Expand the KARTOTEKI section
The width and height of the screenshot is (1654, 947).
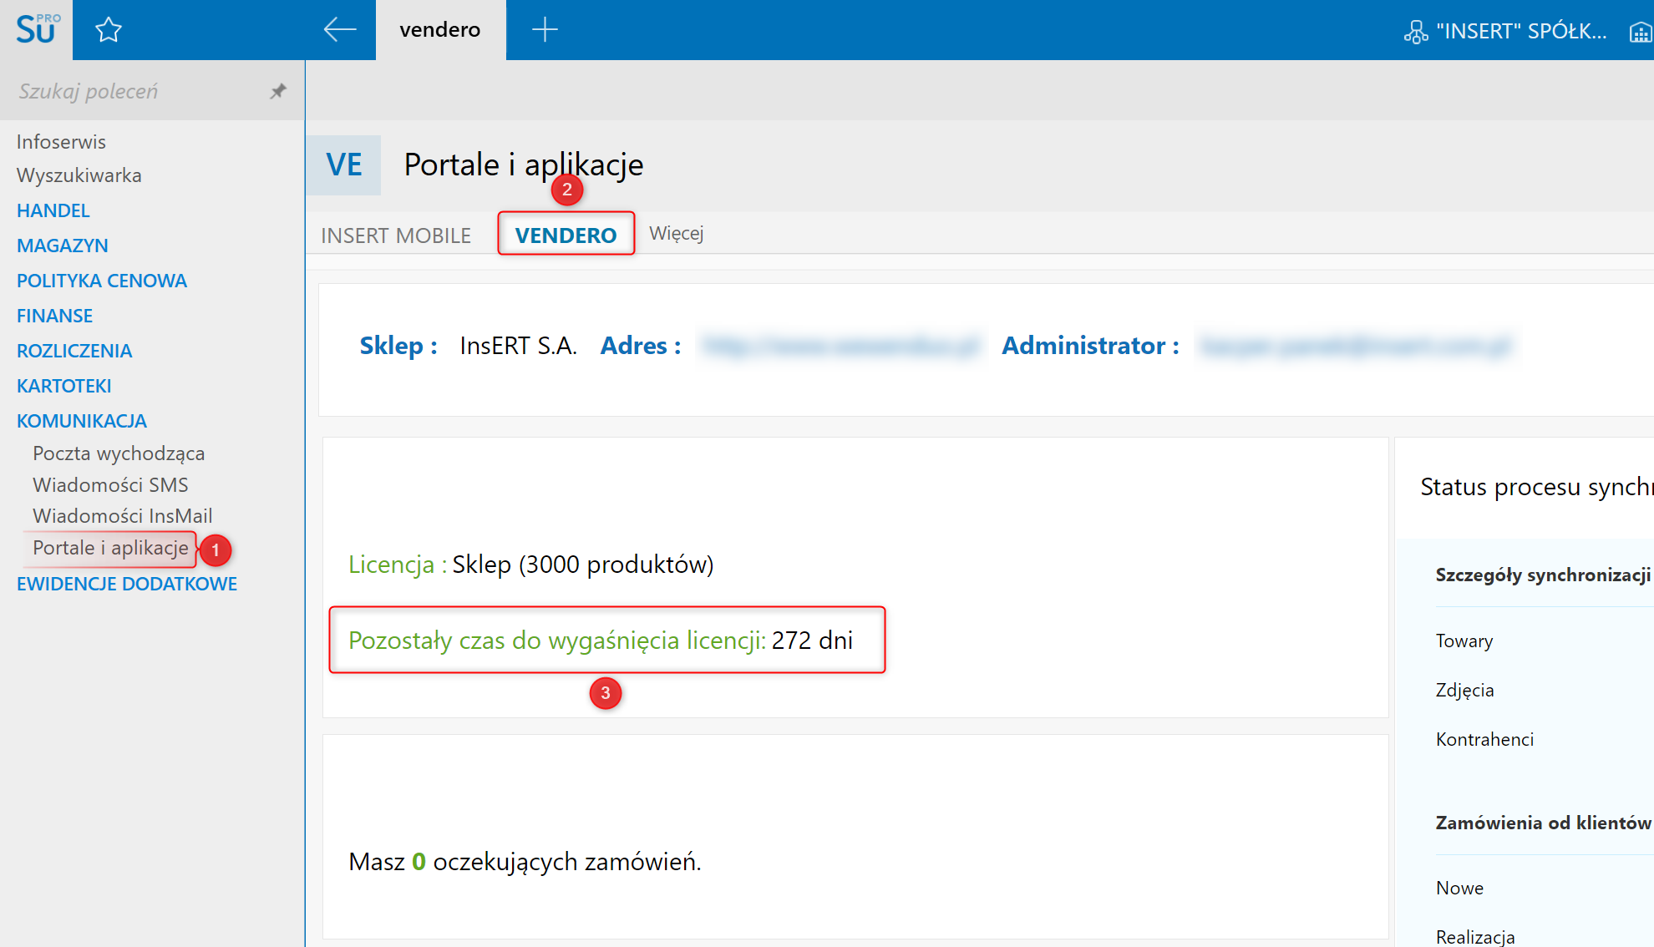(x=64, y=386)
